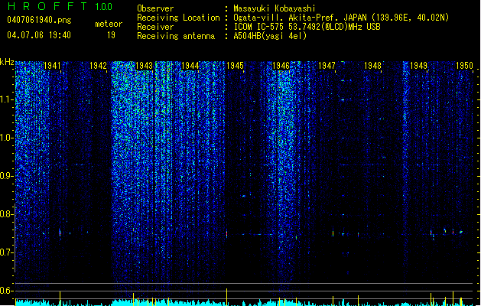Screen dimensions: 481x306
Task: Click the Observer name Masayuki Kobayashi
Action: pyautogui.click(x=275, y=8)
